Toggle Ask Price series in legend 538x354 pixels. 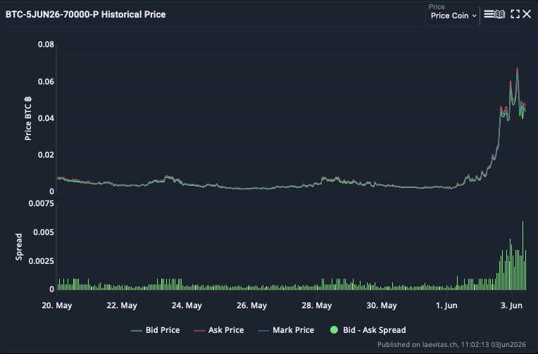pyautogui.click(x=219, y=330)
